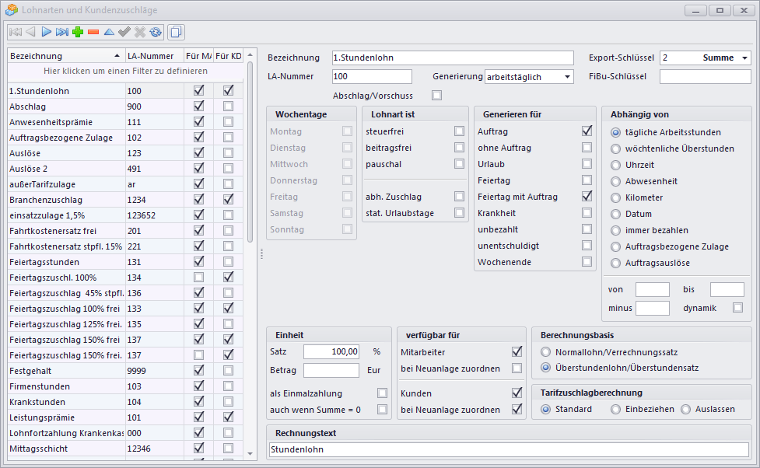Tick the Urlaub checkbox
The width and height of the screenshot is (760, 468).
pos(587,164)
